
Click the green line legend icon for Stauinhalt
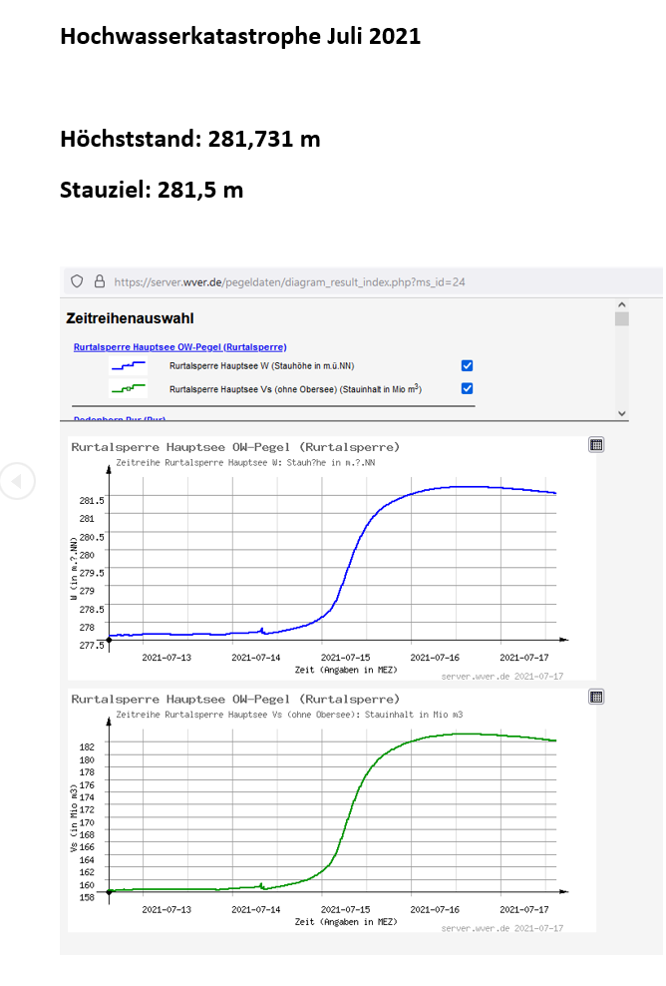click(x=129, y=388)
